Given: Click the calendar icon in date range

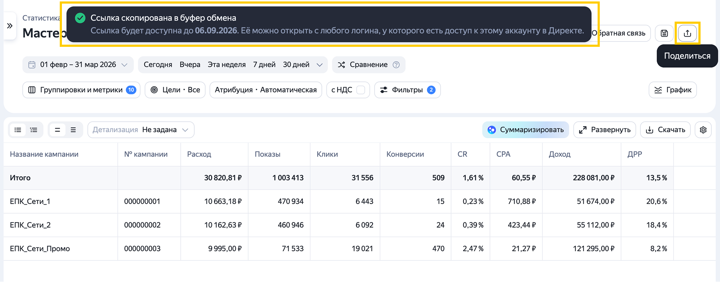Looking at the screenshot, I should tap(32, 65).
